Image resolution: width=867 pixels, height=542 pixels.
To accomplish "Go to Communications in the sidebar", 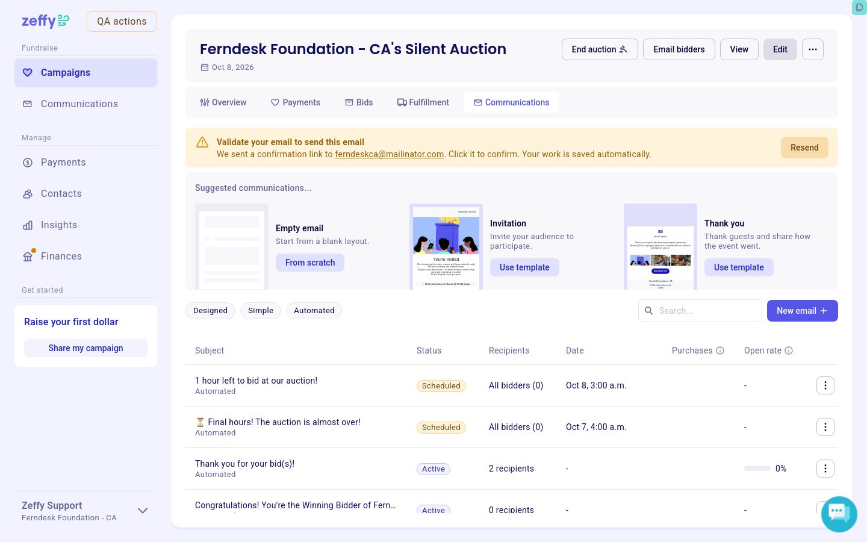I will point(85,104).
